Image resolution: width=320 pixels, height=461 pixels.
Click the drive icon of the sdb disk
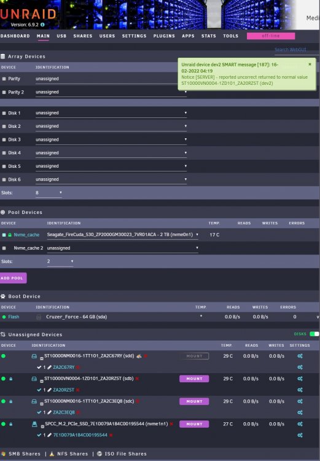(x=34, y=379)
